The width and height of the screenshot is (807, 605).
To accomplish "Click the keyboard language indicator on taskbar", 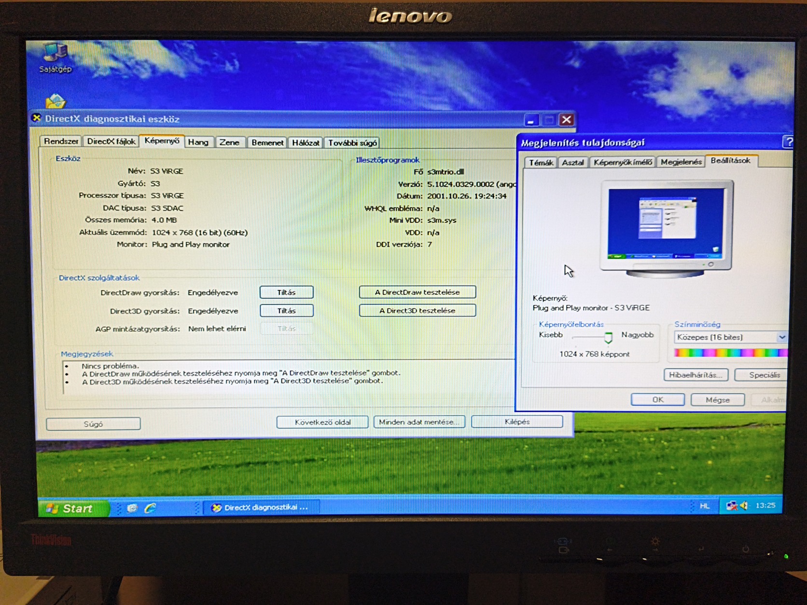I will tap(705, 506).
